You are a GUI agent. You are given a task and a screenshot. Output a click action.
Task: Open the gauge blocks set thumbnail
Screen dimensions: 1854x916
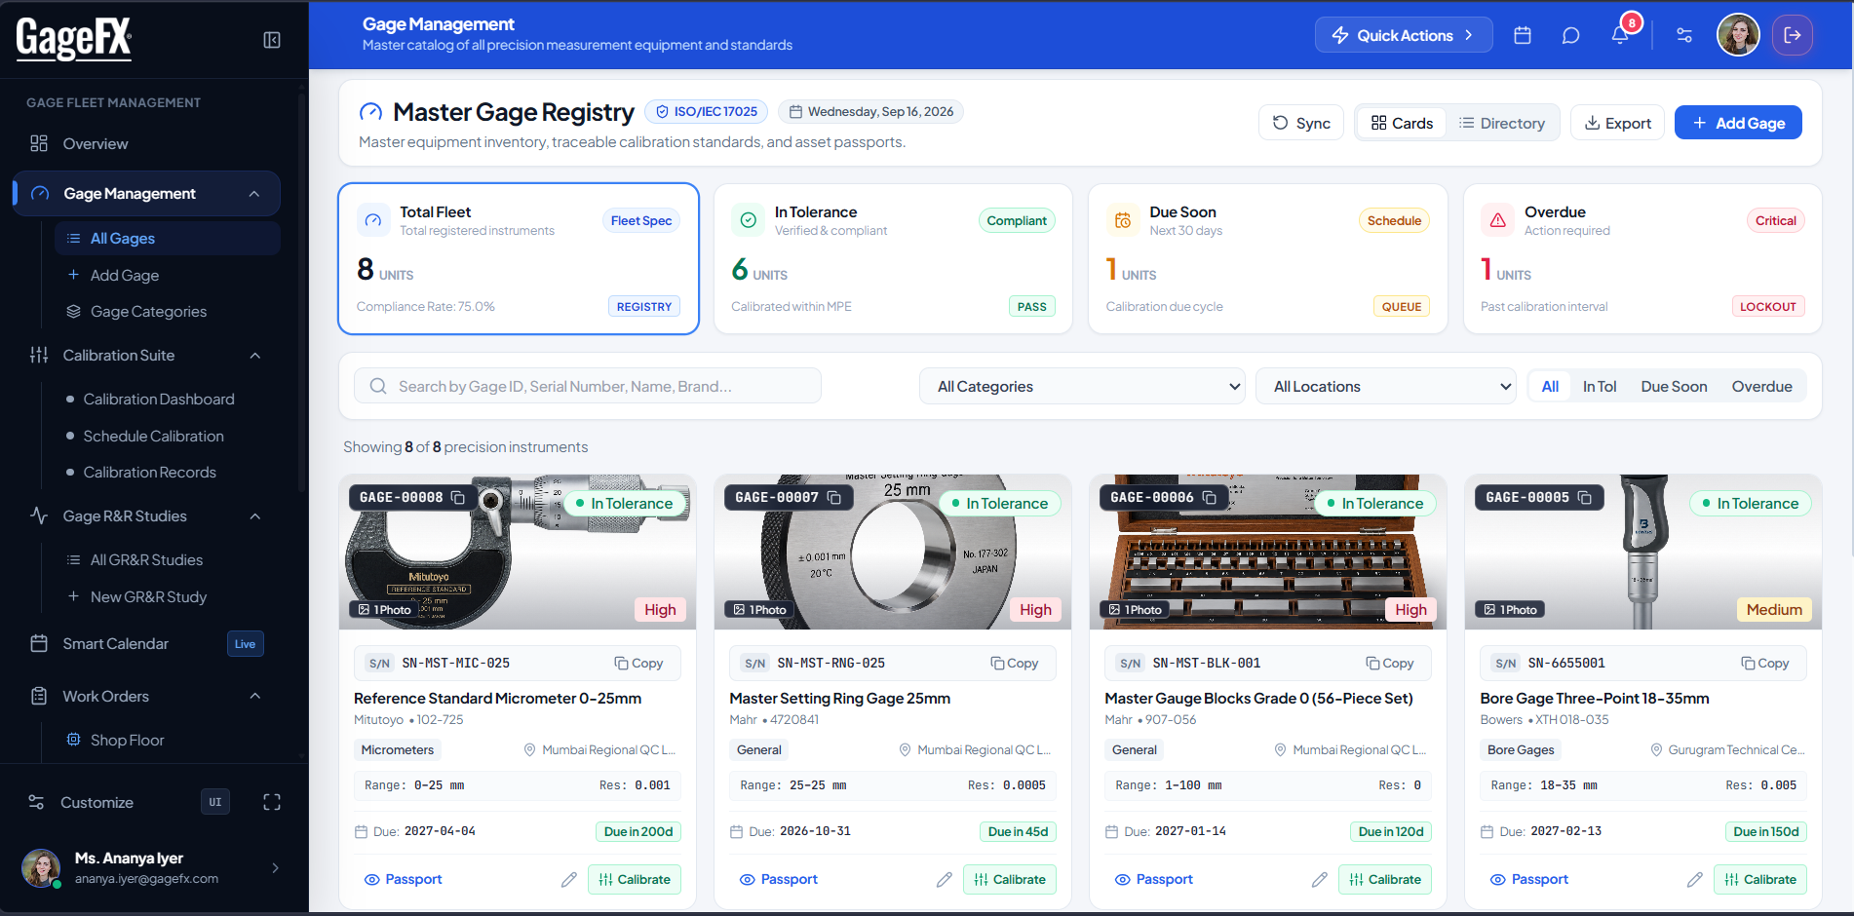click(x=1268, y=552)
